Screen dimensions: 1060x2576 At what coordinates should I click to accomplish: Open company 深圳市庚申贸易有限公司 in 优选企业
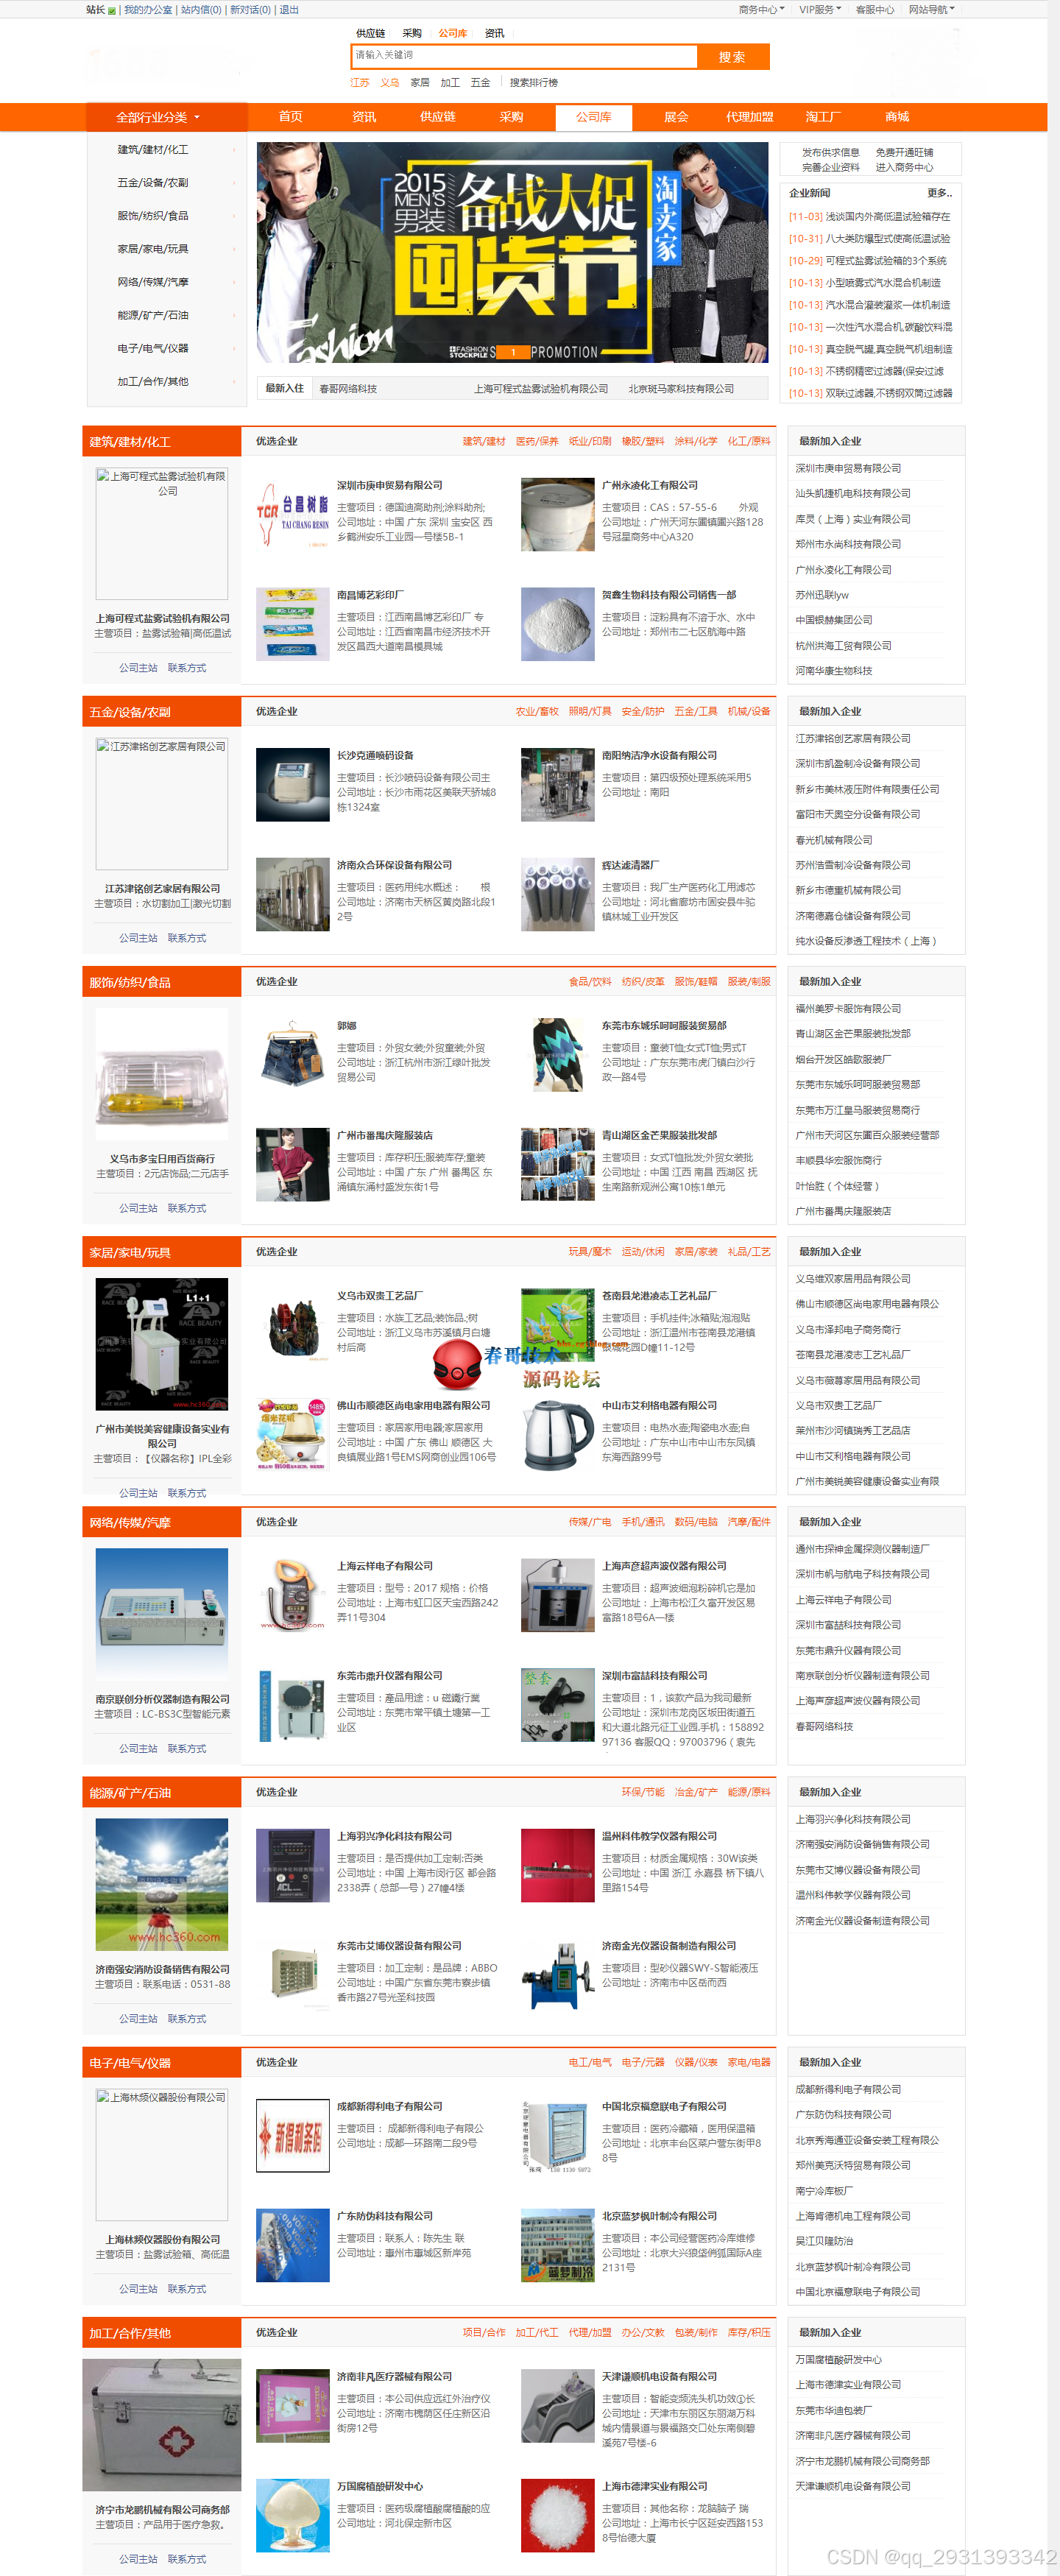coord(389,485)
